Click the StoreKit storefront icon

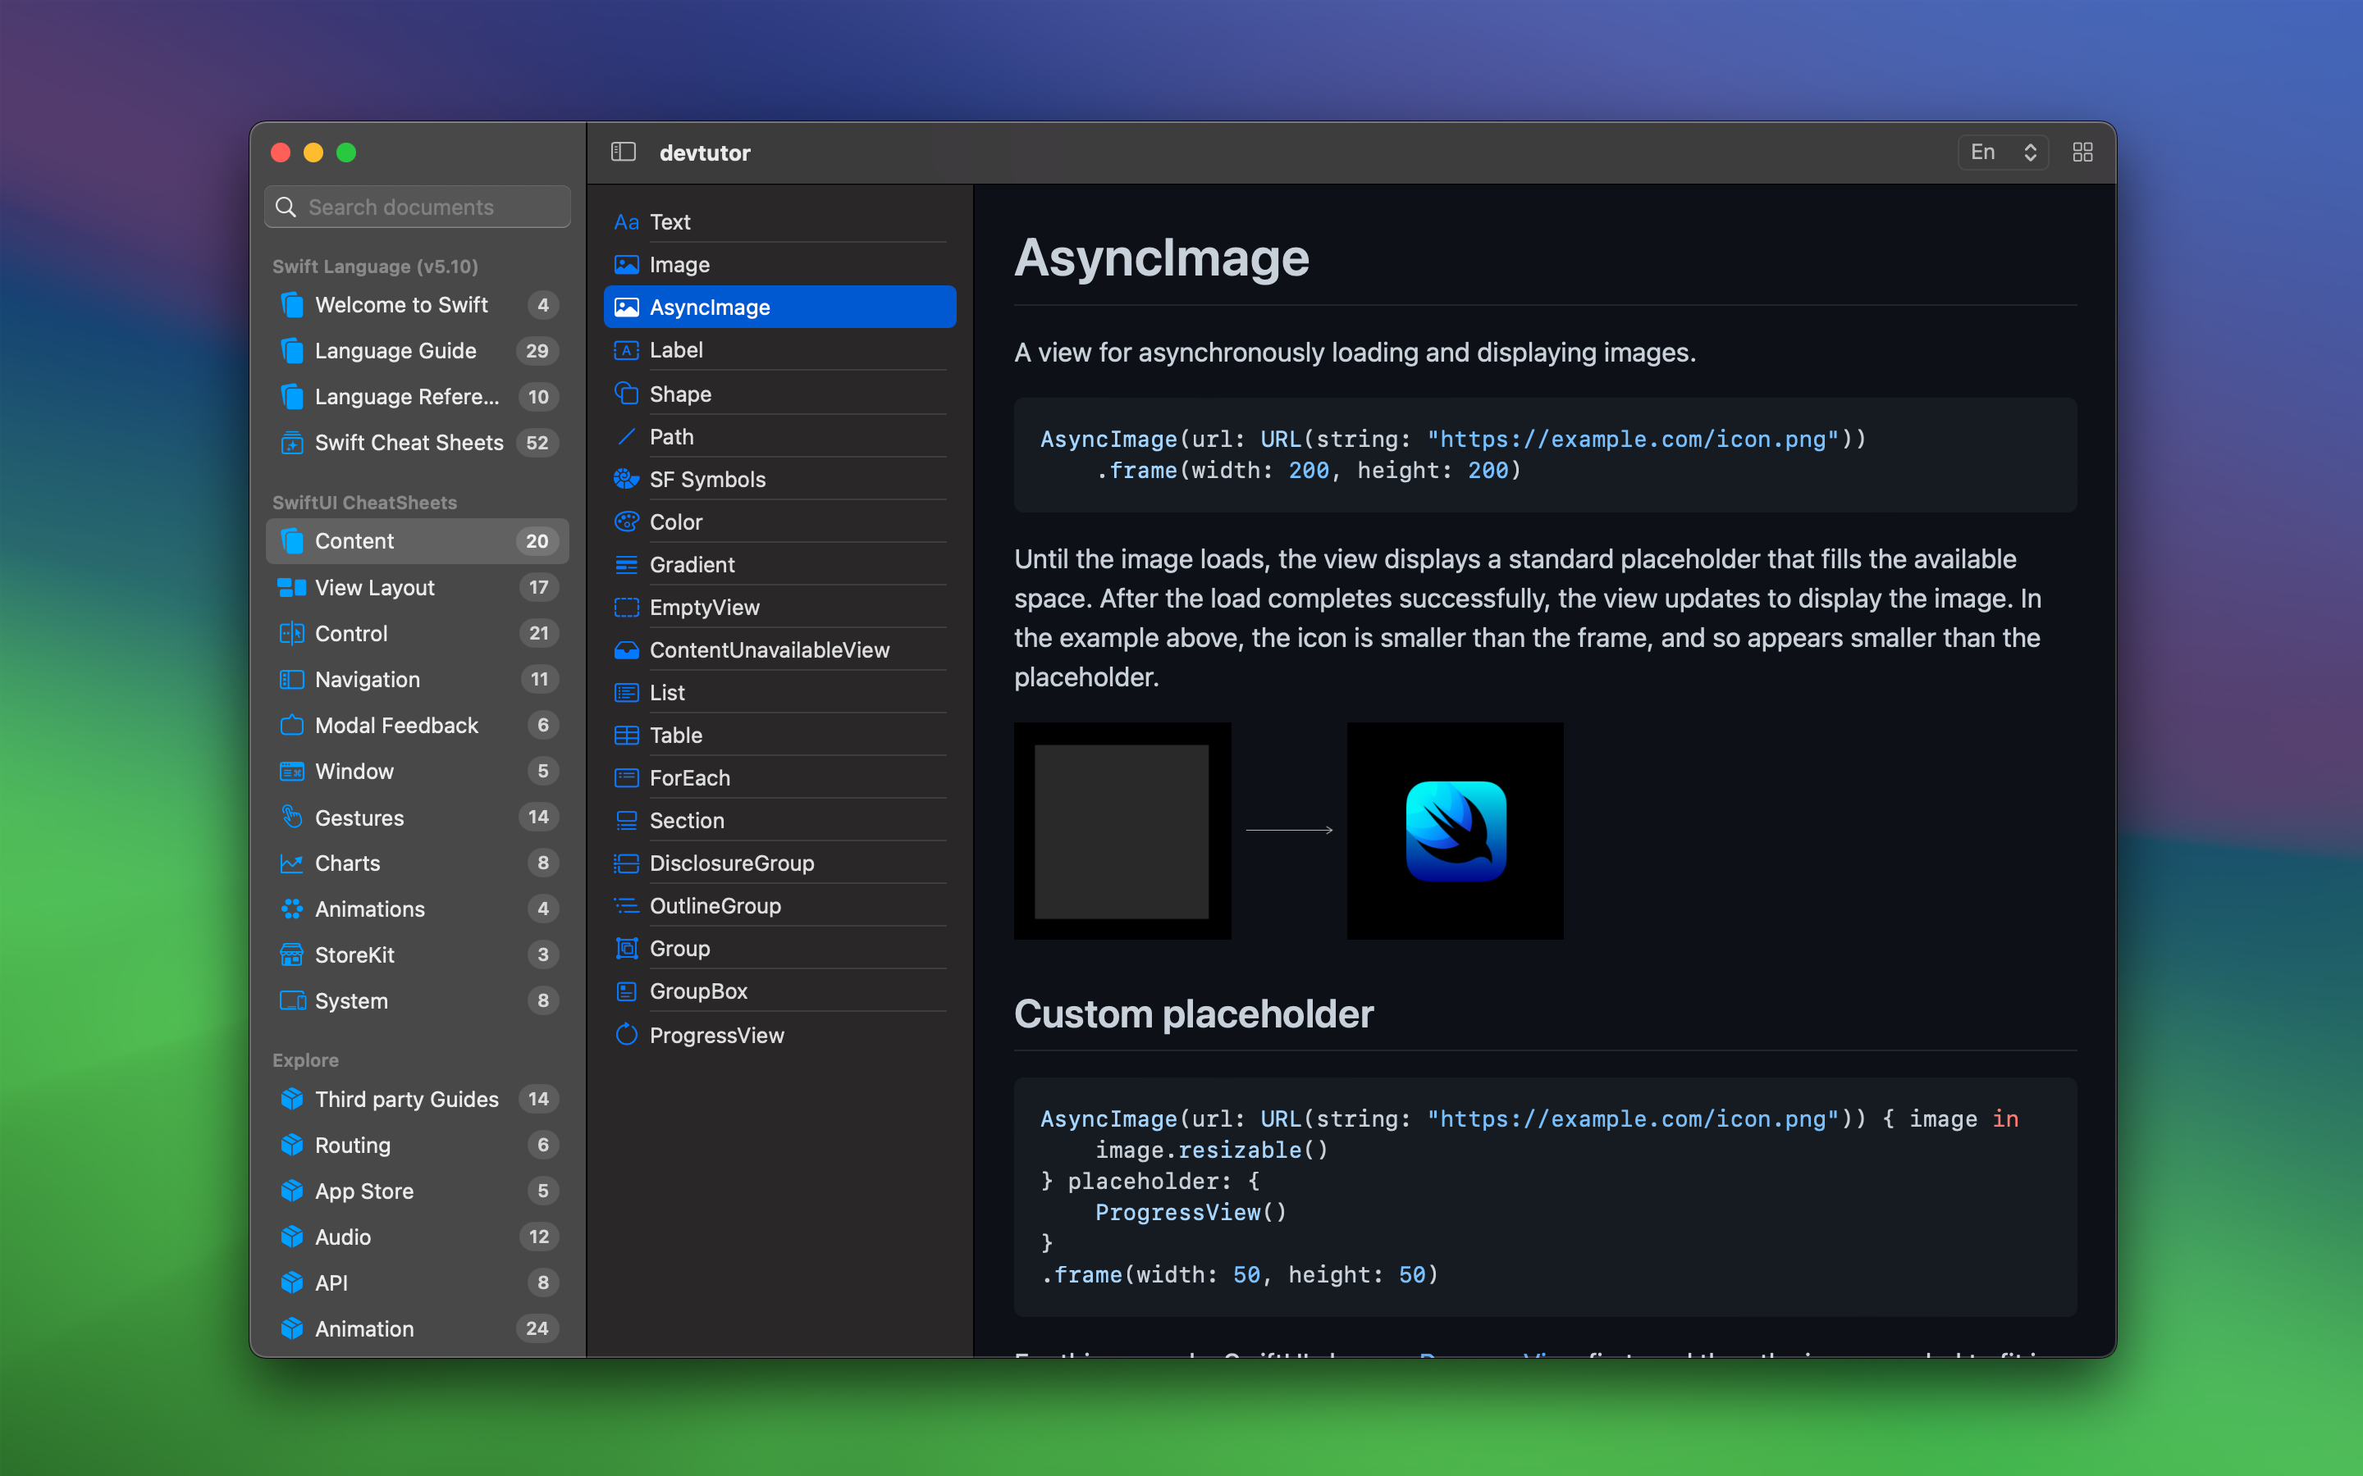tap(291, 954)
